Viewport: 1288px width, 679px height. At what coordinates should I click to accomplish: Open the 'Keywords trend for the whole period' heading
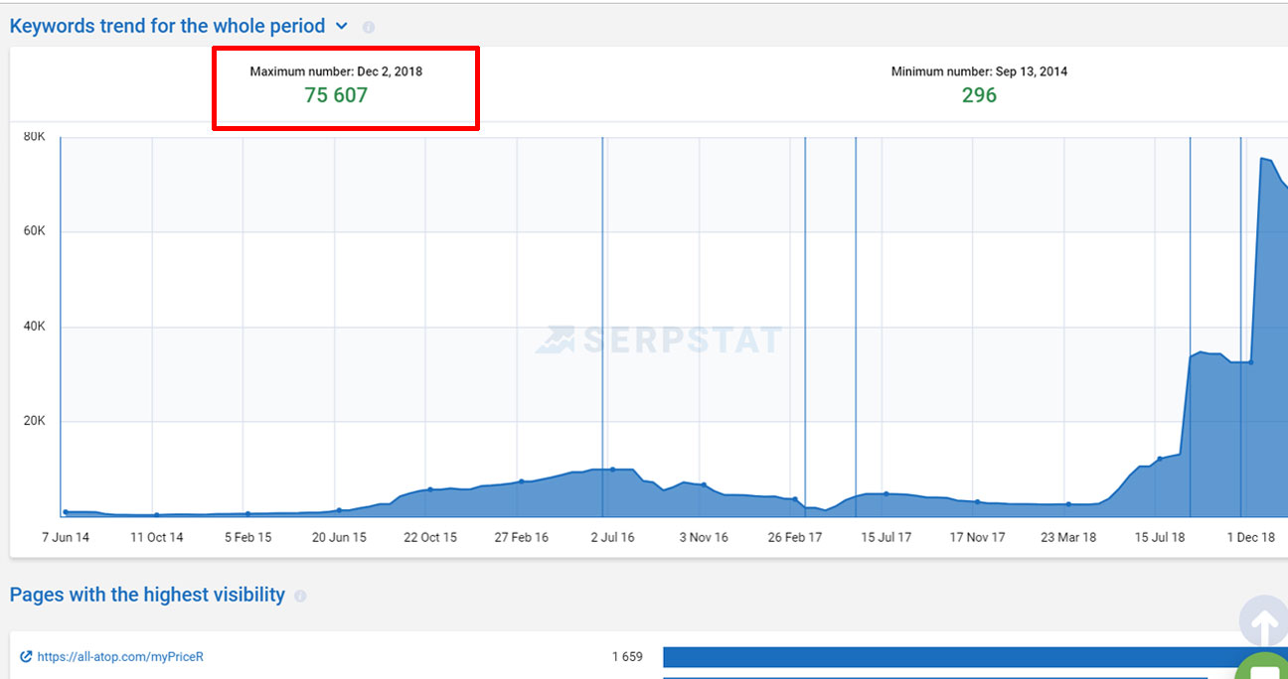point(167,27)
